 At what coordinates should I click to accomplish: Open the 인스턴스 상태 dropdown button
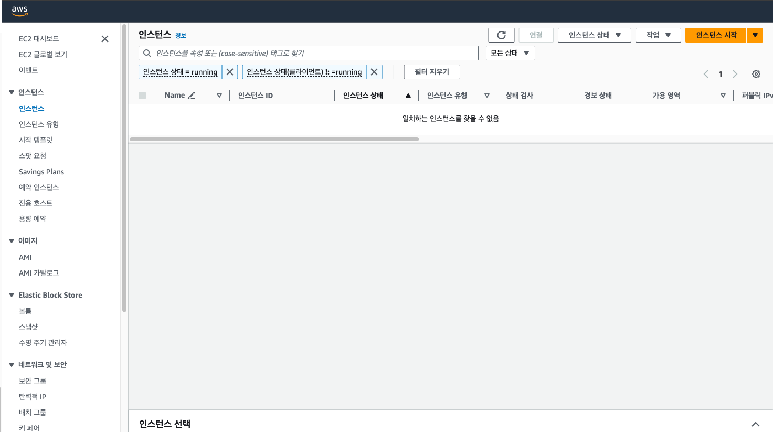point(595,35)
